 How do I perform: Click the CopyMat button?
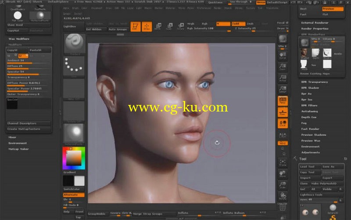click(x=18, y=30)
